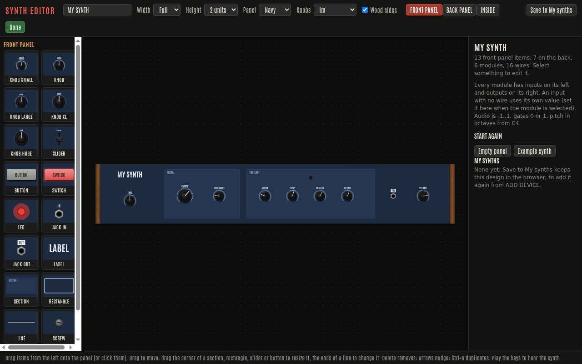Open the Knobs style dropdown
Screen dimensions: 582x364
click(x=335, y=10)
